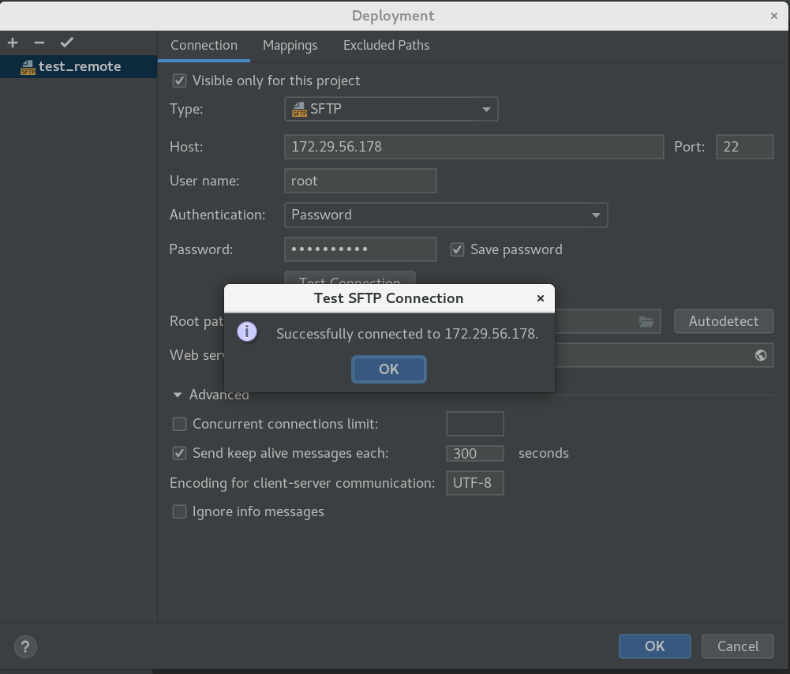The width and height of the screenshot is (790, 674).
Task: Switch to the Mappings tab
Action: [x=290, y=45]
